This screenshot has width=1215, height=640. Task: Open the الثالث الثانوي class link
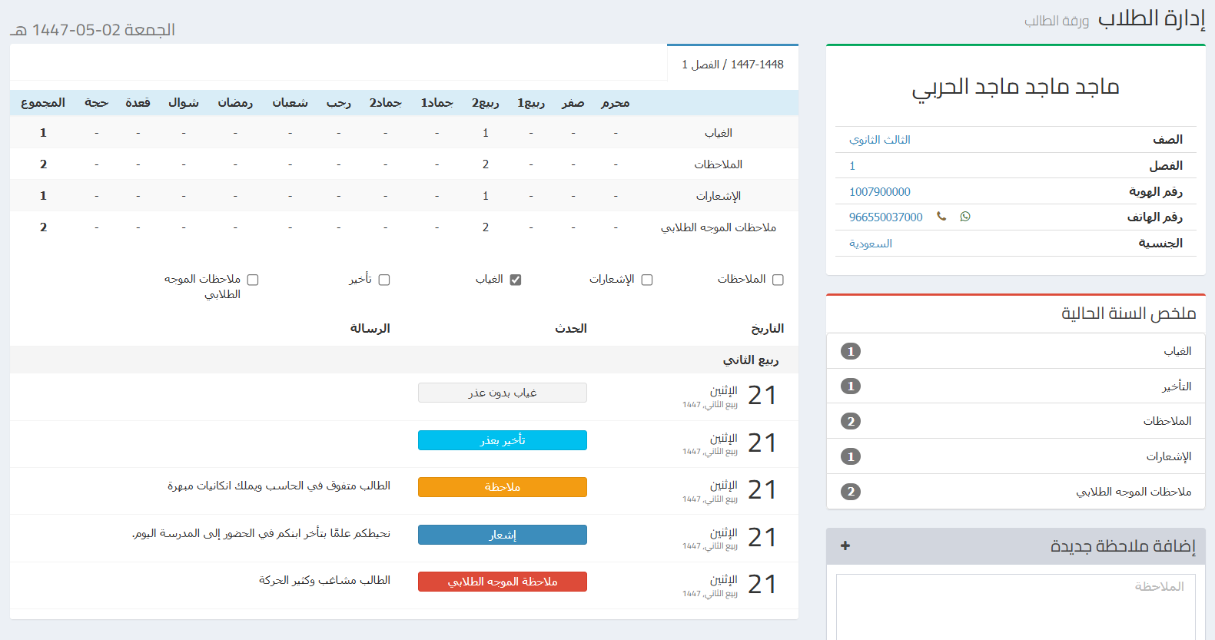click(880, 140)
